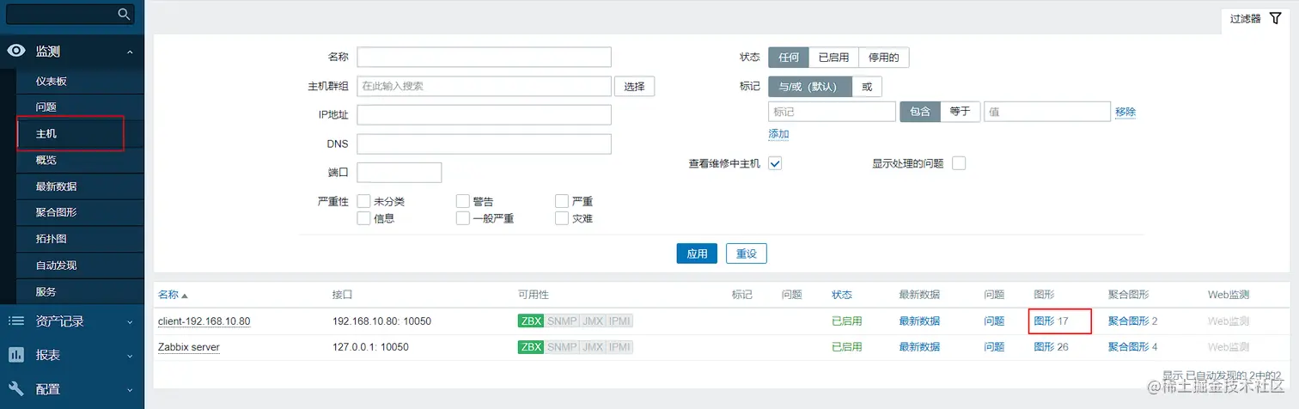The height and width of the screenshot is (409, 1299).
Task: Click 已启用 status of Zabbix server
Action: coord(846,347)
